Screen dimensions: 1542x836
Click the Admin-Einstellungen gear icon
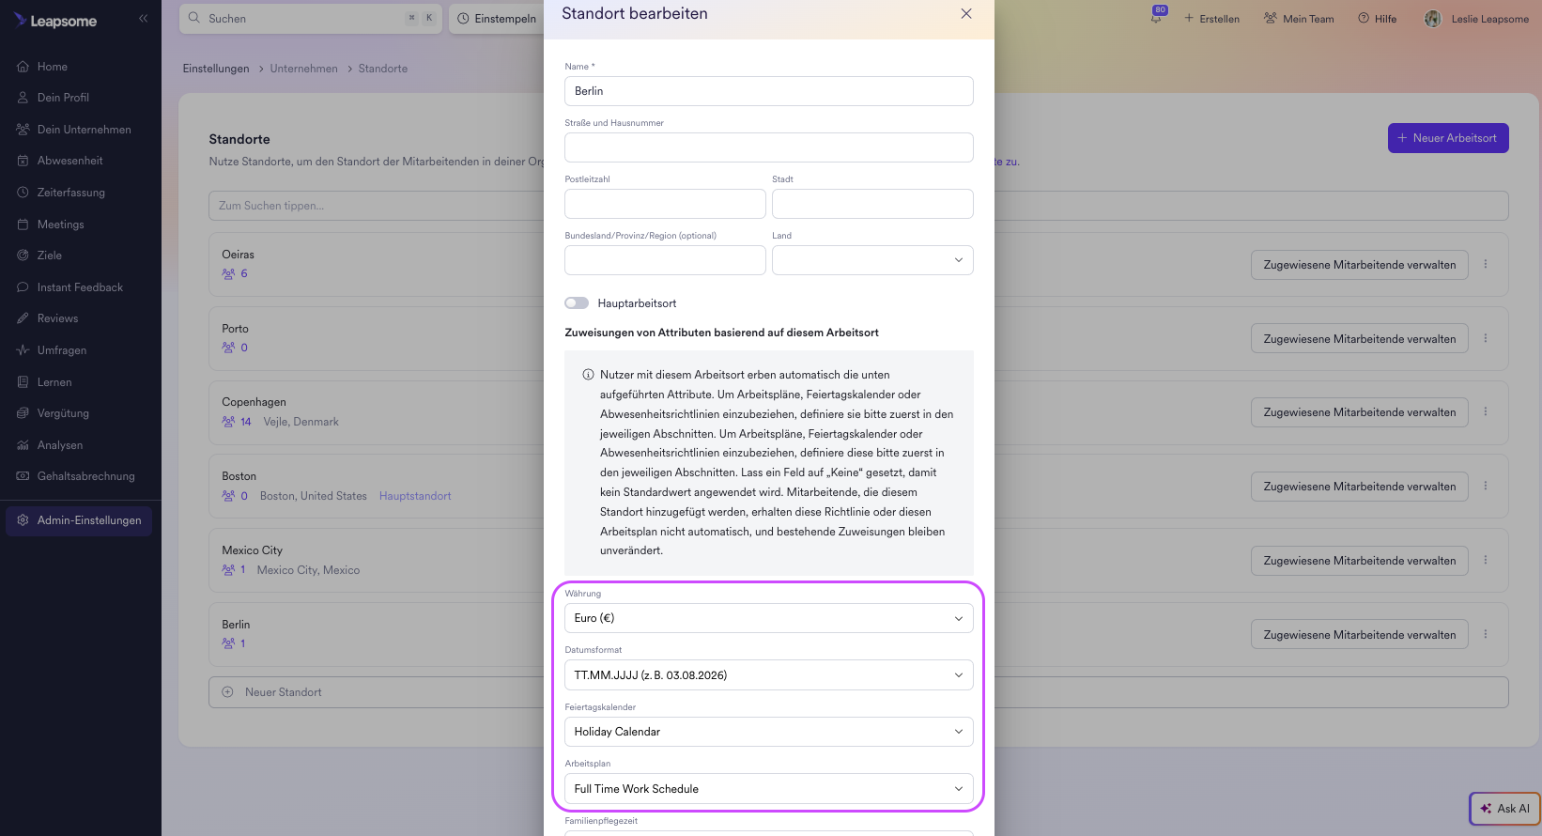click(x=23, y=520)
